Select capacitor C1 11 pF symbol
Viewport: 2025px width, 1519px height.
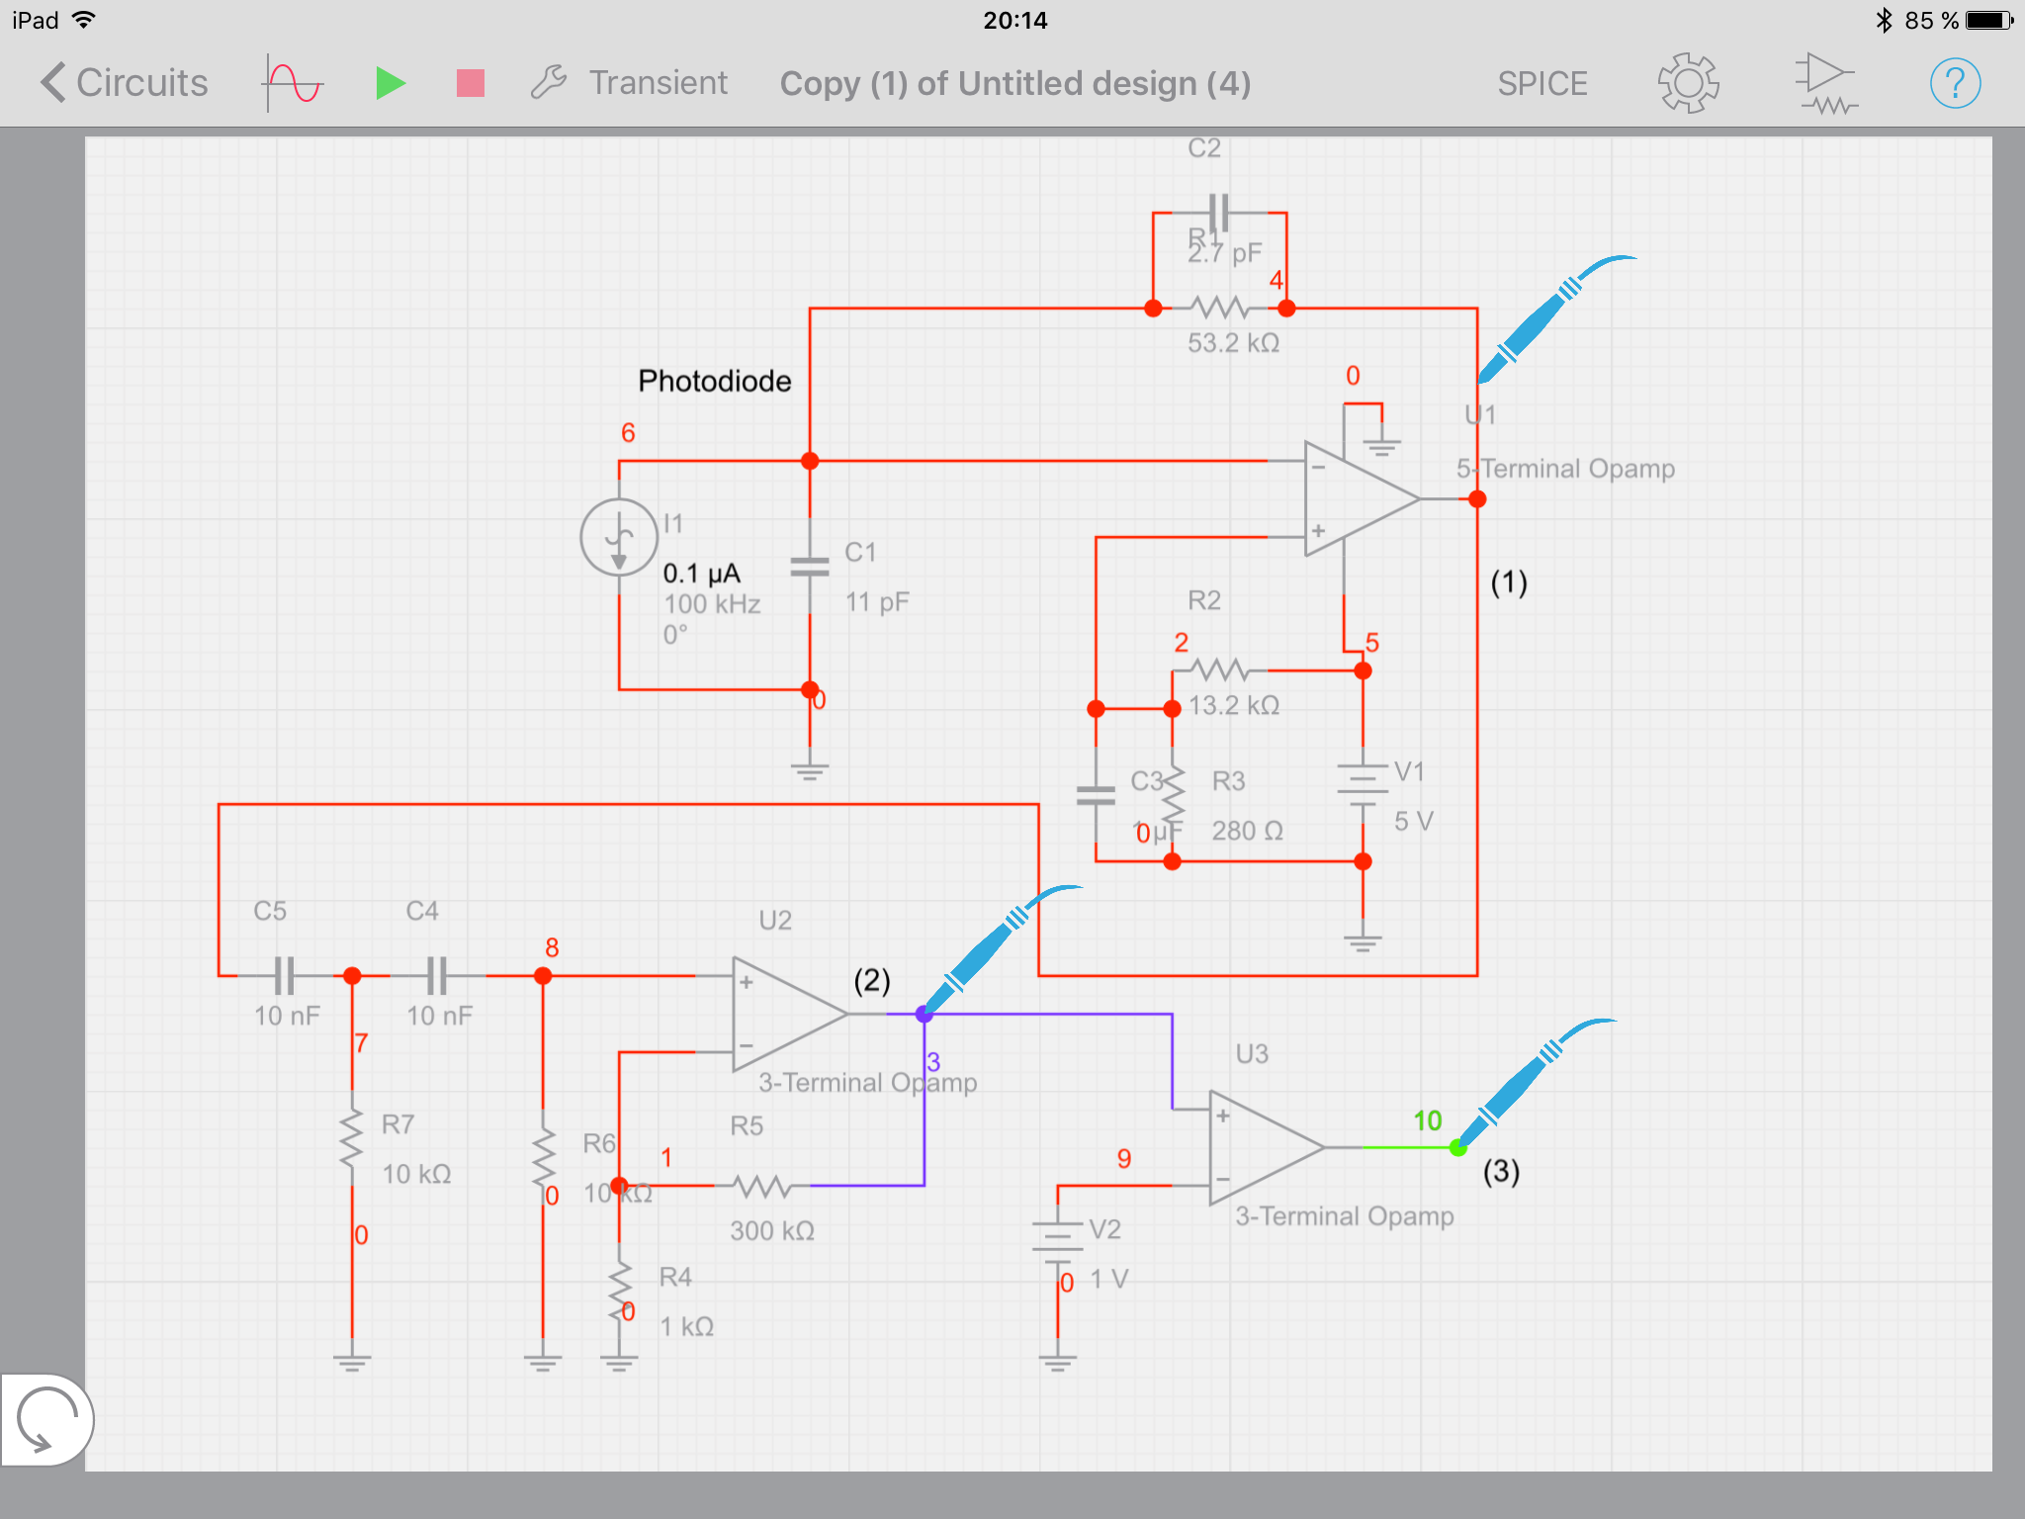tap(810, 567)
